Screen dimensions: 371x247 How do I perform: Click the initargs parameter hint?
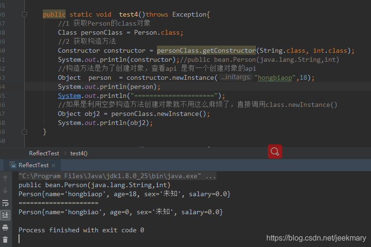point(235,77)
